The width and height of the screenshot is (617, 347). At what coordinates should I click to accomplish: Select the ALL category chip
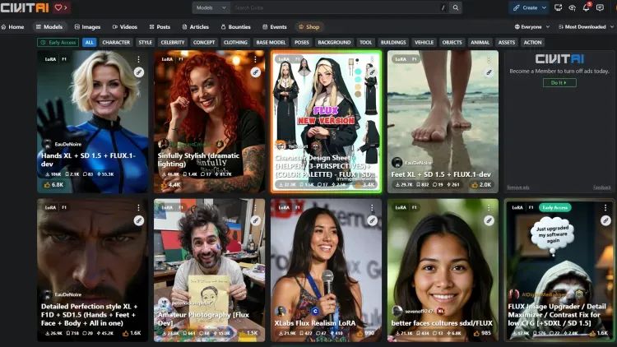[90, 43]
